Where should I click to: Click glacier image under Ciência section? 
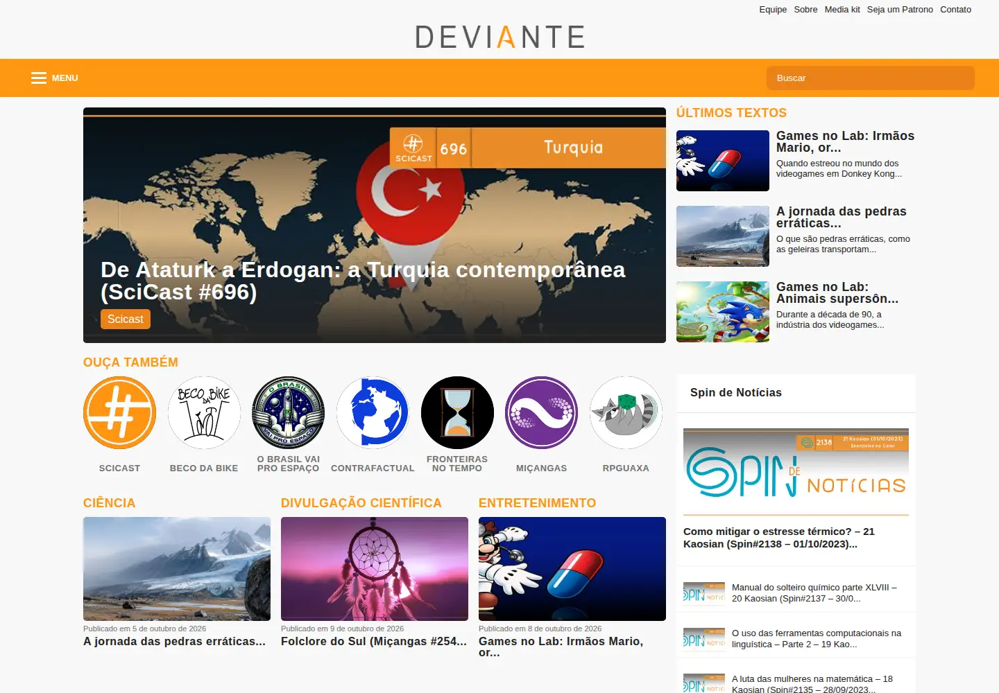pos(177,569)
